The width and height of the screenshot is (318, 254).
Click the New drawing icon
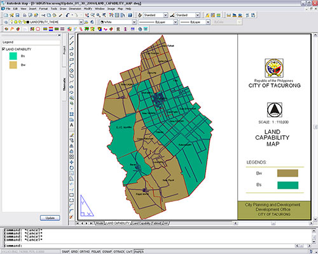tap(6, 15)
